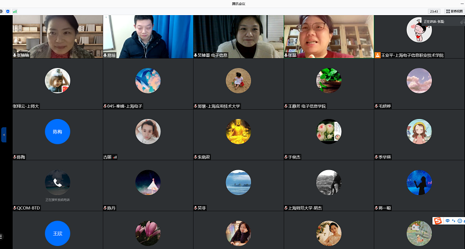Click the cartoon girl avatar of 季华珉

[x=419, y=132]
